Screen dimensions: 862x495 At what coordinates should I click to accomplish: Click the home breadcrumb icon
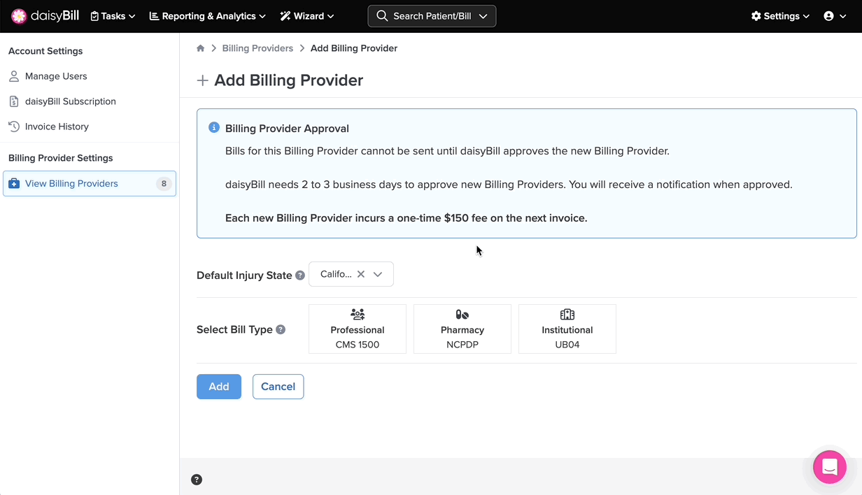click(201, 48)
